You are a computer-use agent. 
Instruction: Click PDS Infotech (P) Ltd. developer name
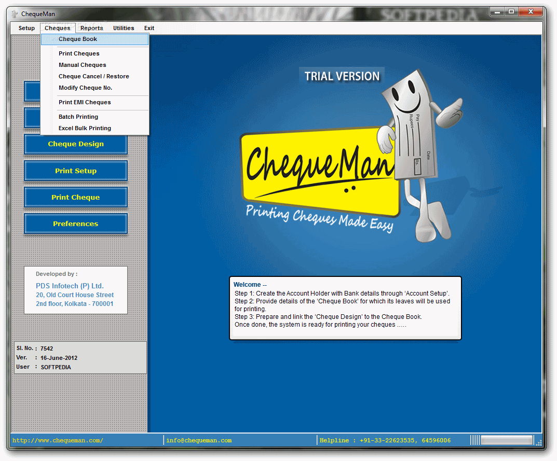point(70,286)
